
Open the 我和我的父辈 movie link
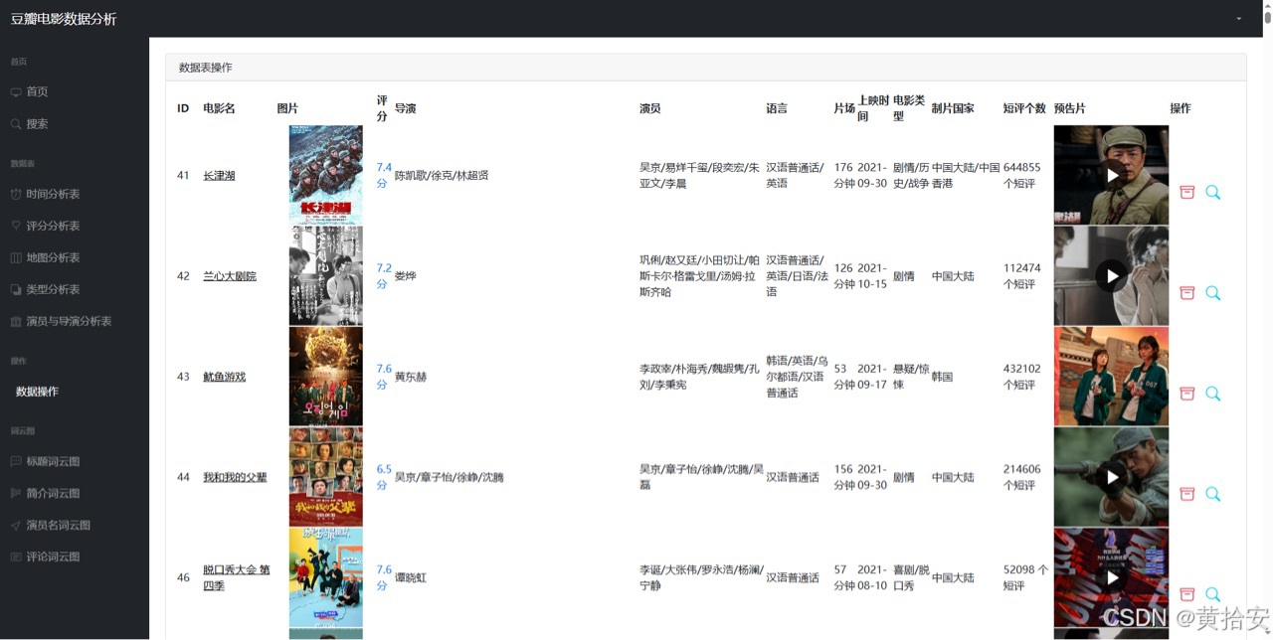235,477
